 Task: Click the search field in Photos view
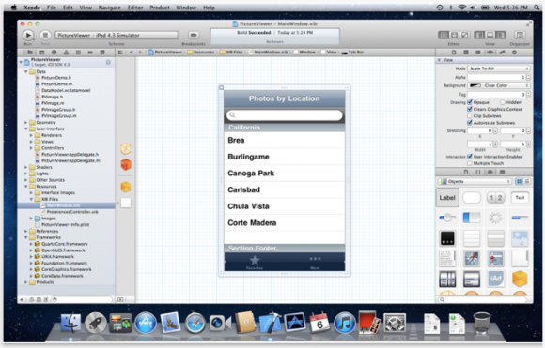(285, 114)
